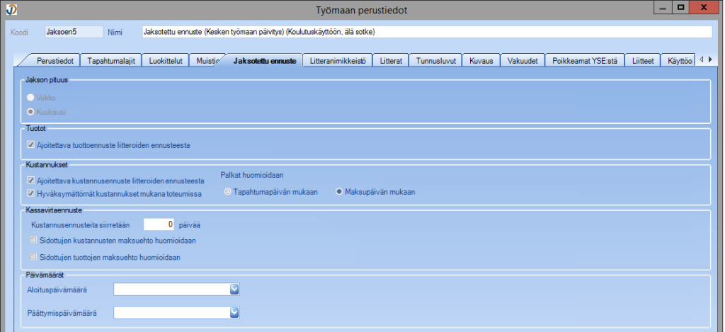Image resolution: width=725 pixels, height=332 pixels.
Task: Click the päivää unit label
Action: pos(190,225)
